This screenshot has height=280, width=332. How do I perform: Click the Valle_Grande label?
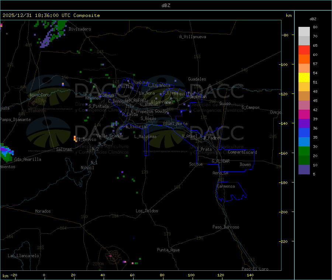(x=110, y=136)
